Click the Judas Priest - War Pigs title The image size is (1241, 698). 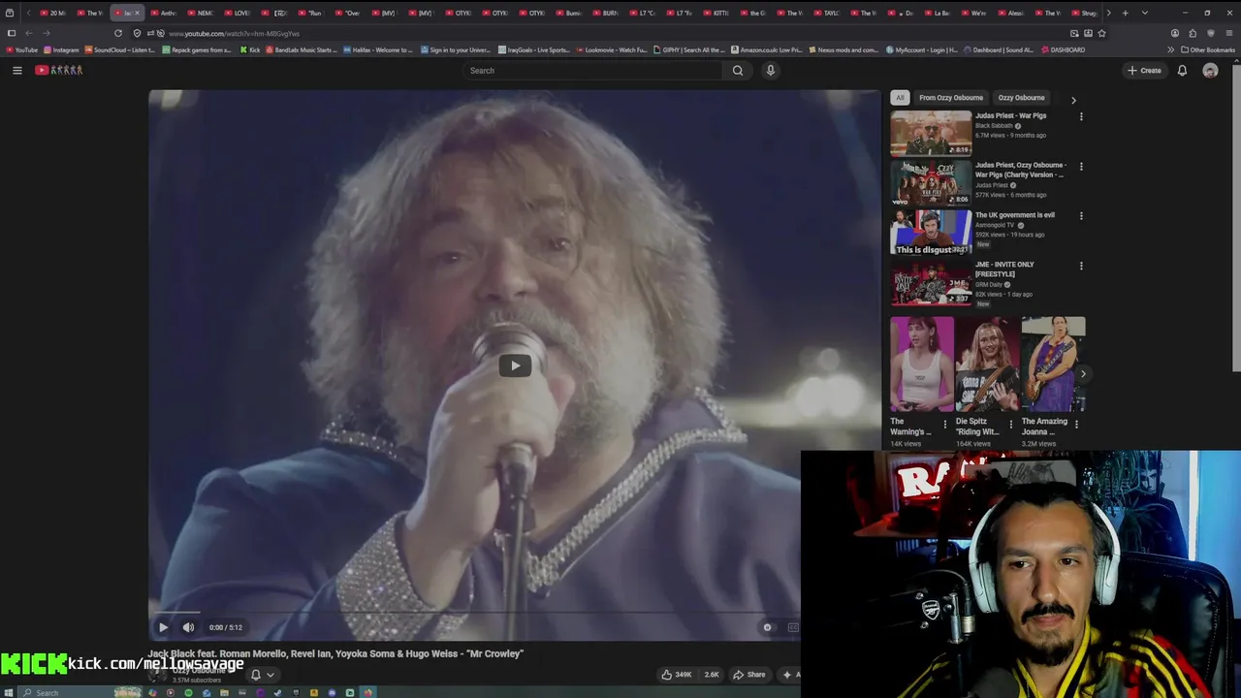(x=1010, y=115)
